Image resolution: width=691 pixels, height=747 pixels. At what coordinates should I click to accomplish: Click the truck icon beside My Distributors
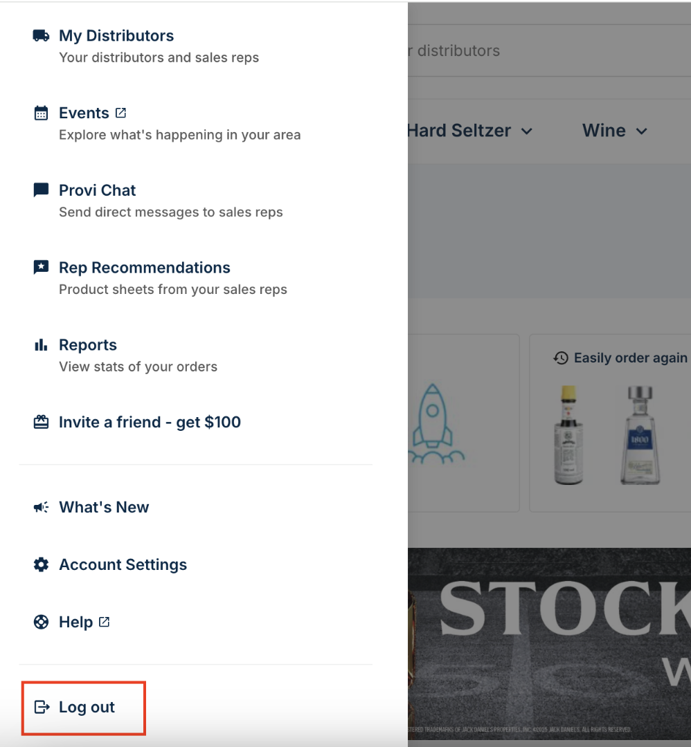40,35
